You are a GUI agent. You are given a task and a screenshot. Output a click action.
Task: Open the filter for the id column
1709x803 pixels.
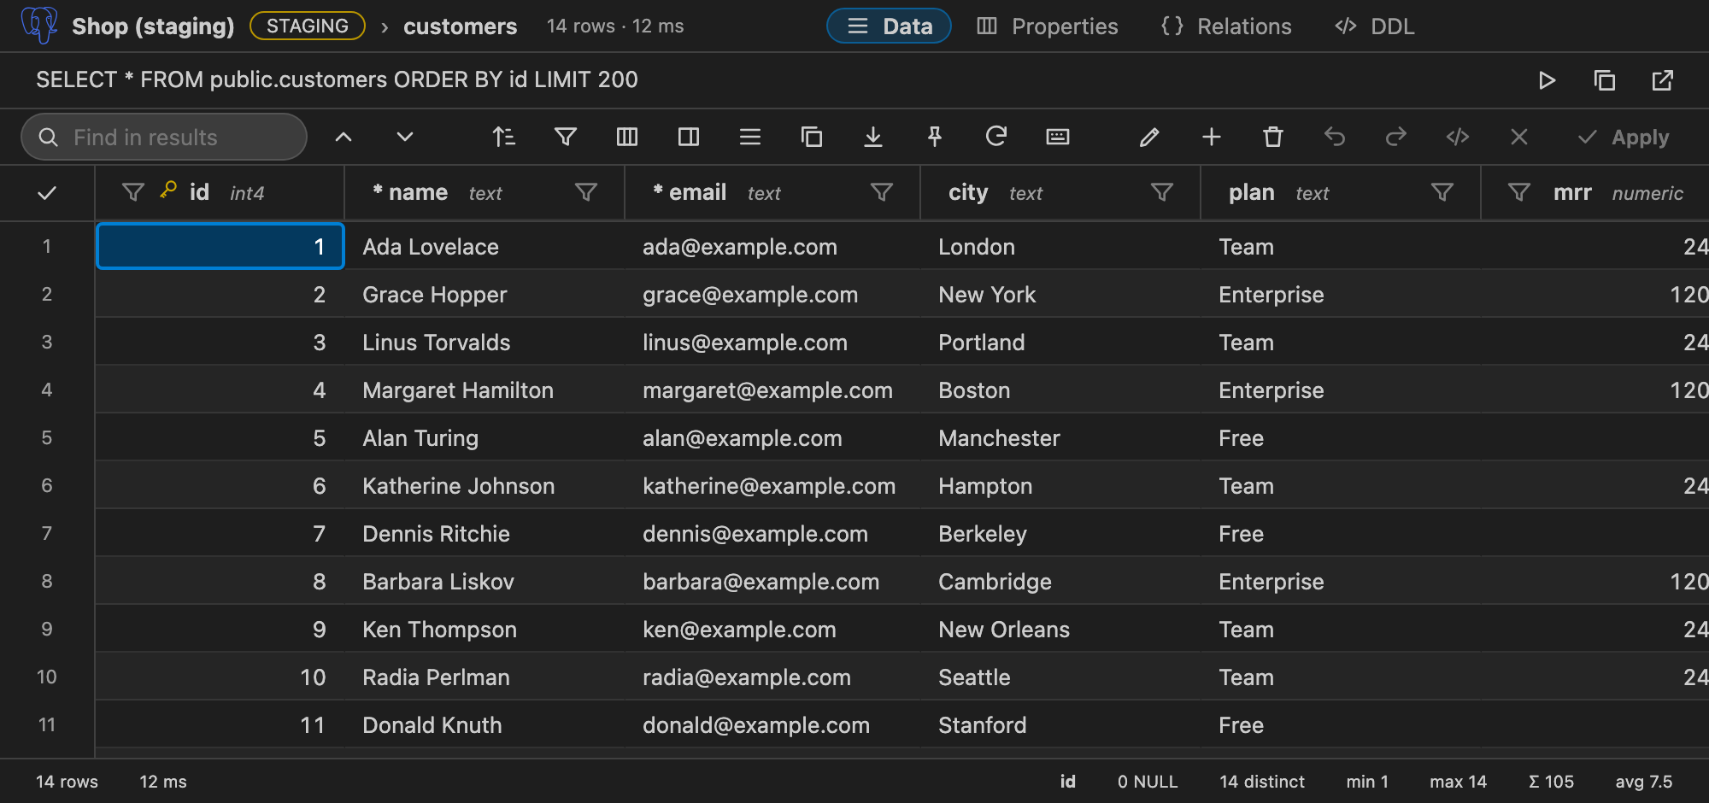[133, 192]
